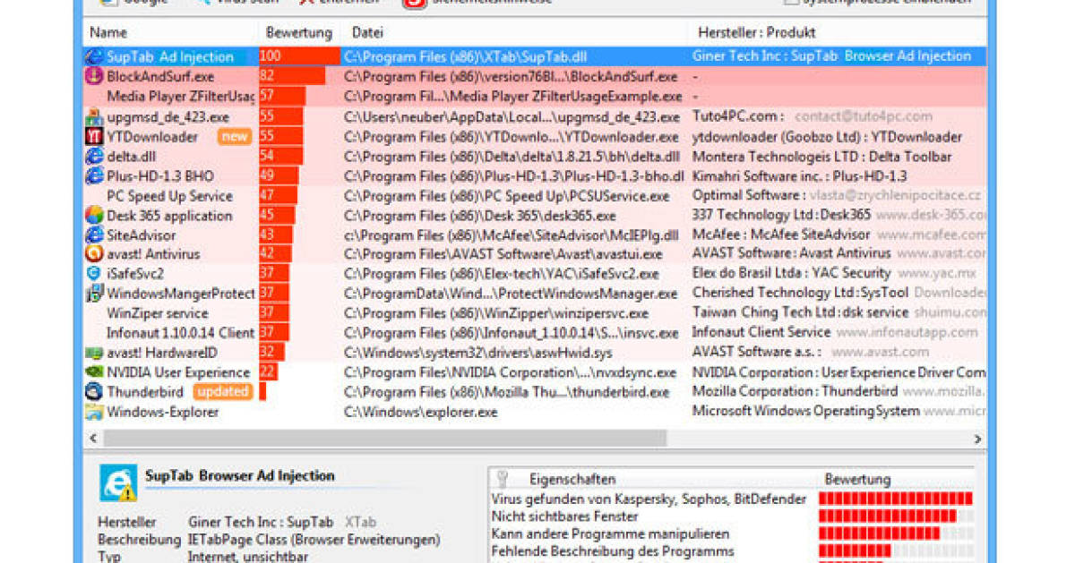Click 'NVIDIA Corporation : User Experience Driver' cell
Image resolution: width=1075 pixels, height=563 pixels.
[x=838, y=372]
